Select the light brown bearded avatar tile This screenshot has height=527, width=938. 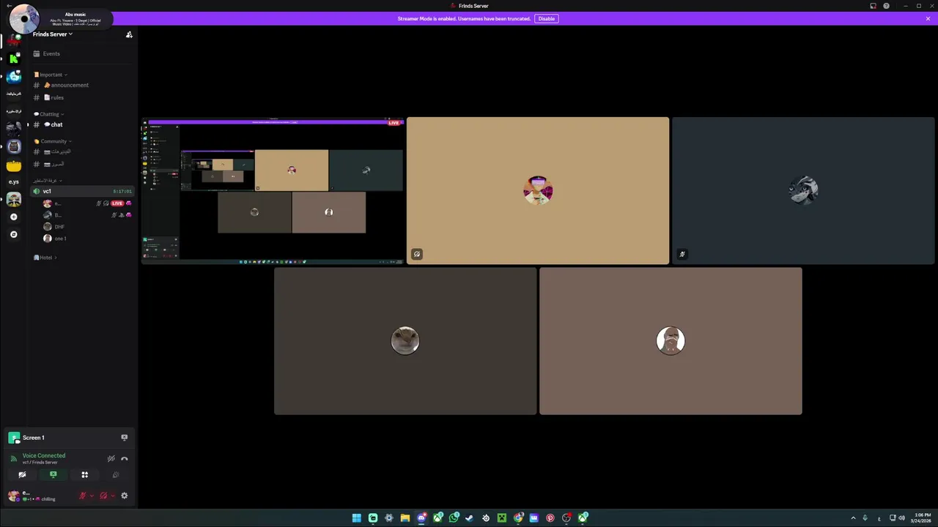pyautogui.click(x=671, y=341)
